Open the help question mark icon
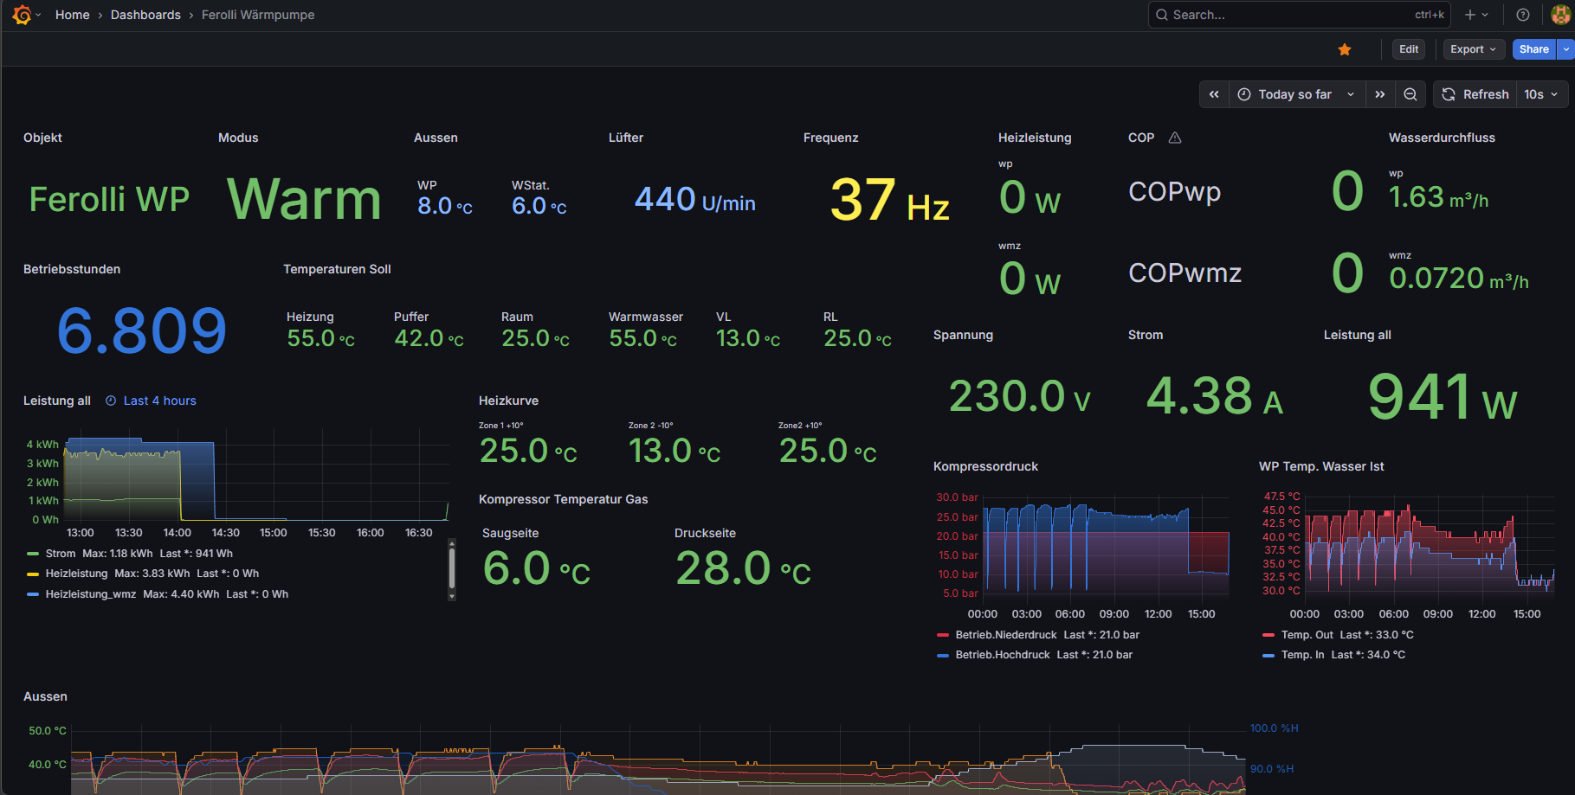The image size is (1575, 795). click(1523, 15)
